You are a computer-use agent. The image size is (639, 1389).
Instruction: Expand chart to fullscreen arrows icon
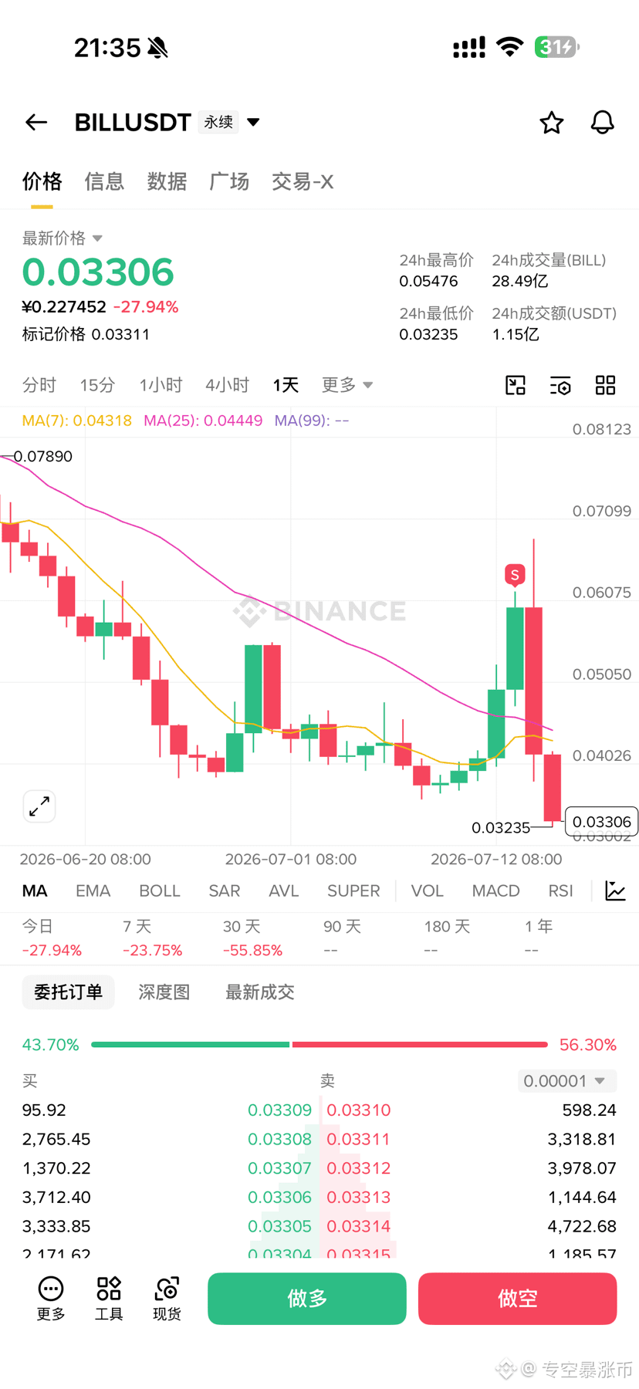[39, 806]
